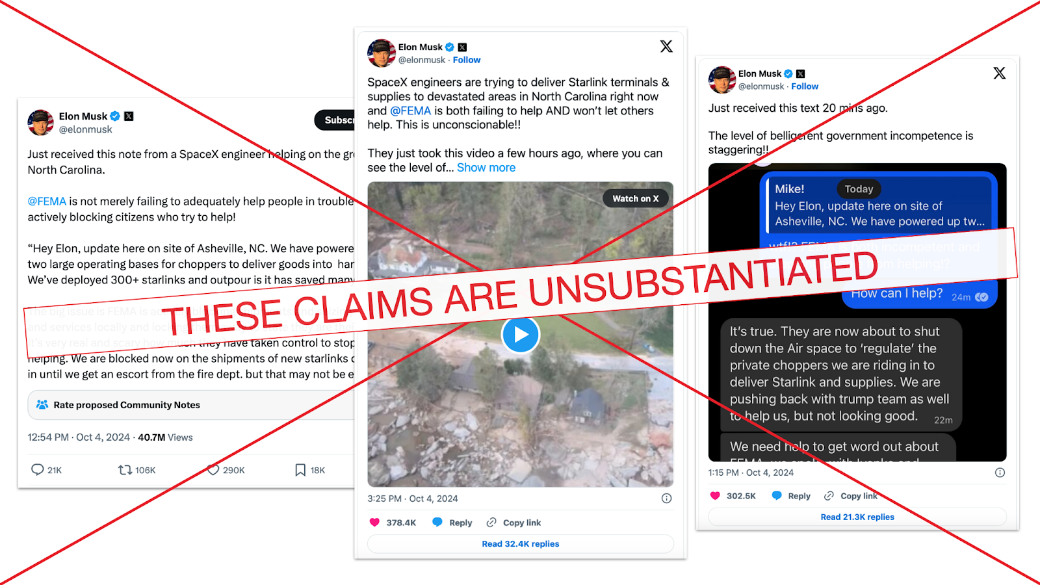The image size is (1040, 585).
Task: Click the X logo in the middle tweet
Action: pyautogui.click(x=666, y=46)
